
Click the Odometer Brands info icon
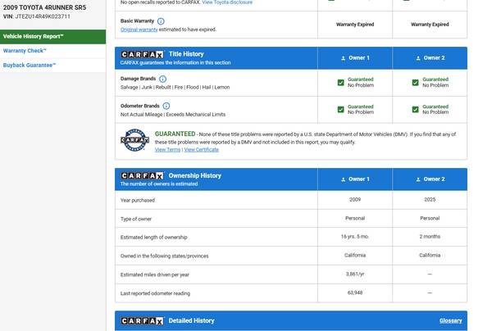click(x=166, y=106)
